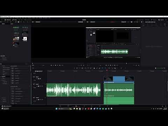Click the red playhead on timeline ruler

(x=107, y=70)
